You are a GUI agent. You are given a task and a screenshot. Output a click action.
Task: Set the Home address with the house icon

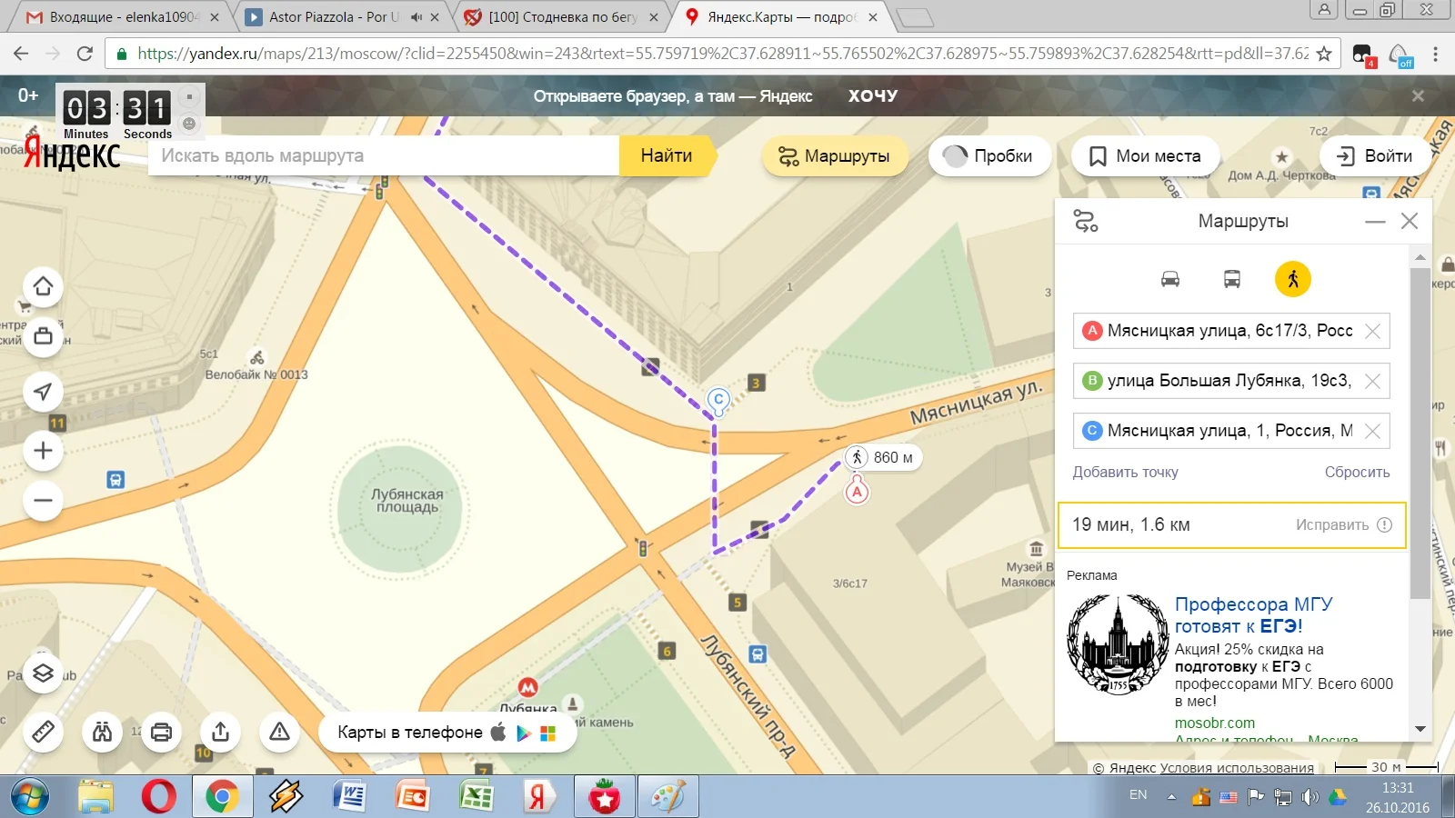43,286
